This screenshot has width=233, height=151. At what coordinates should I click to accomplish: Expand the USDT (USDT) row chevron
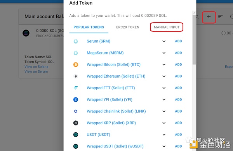(164, 135)
